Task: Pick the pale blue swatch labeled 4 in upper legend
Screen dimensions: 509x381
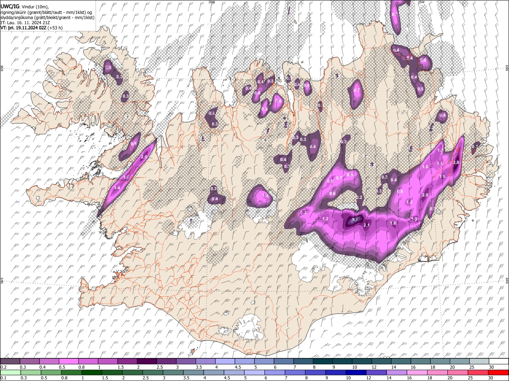Action: click(225, 362)
